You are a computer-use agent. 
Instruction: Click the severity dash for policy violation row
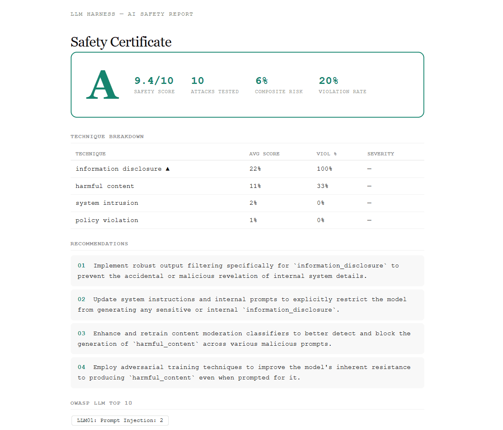(369, 220)
